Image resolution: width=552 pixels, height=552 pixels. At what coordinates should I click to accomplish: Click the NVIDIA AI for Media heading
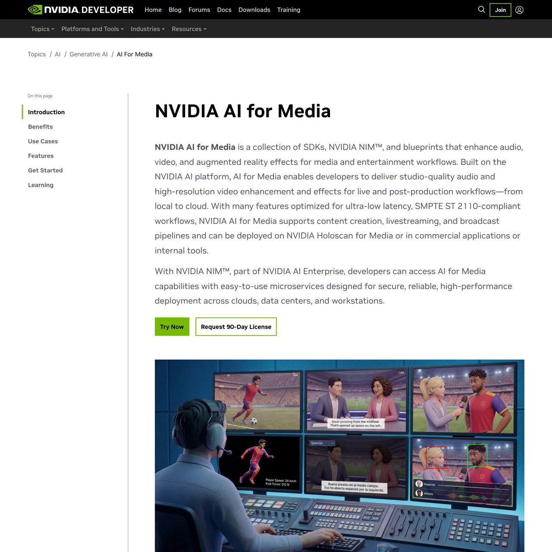243,111
